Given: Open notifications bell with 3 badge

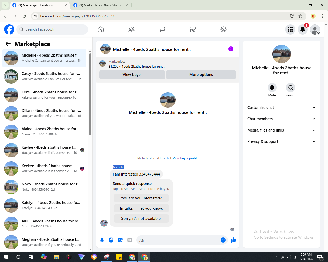Looking at the screenshot, I should pos(303,29).
